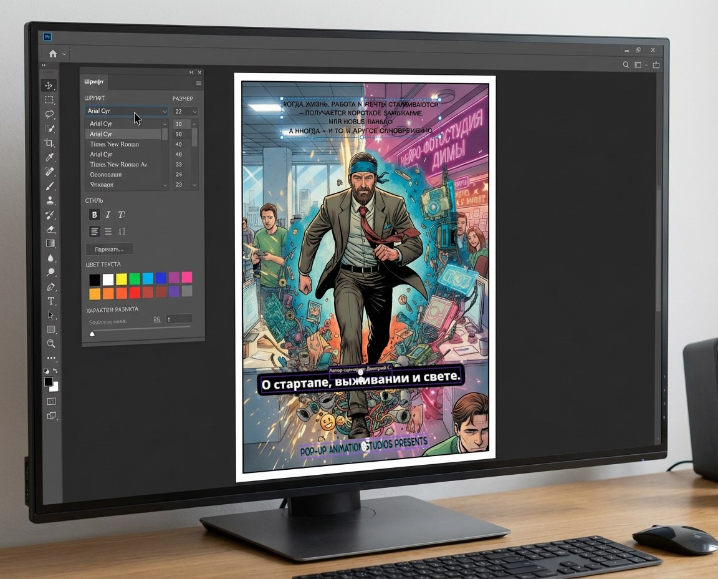This screenshot has height=579, width=718.
Task: Select the Pen tool
Action: pos(51,287)
